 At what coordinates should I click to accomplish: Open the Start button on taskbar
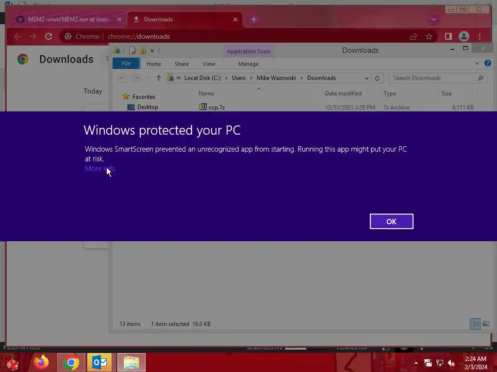click(x=13, y=362)
